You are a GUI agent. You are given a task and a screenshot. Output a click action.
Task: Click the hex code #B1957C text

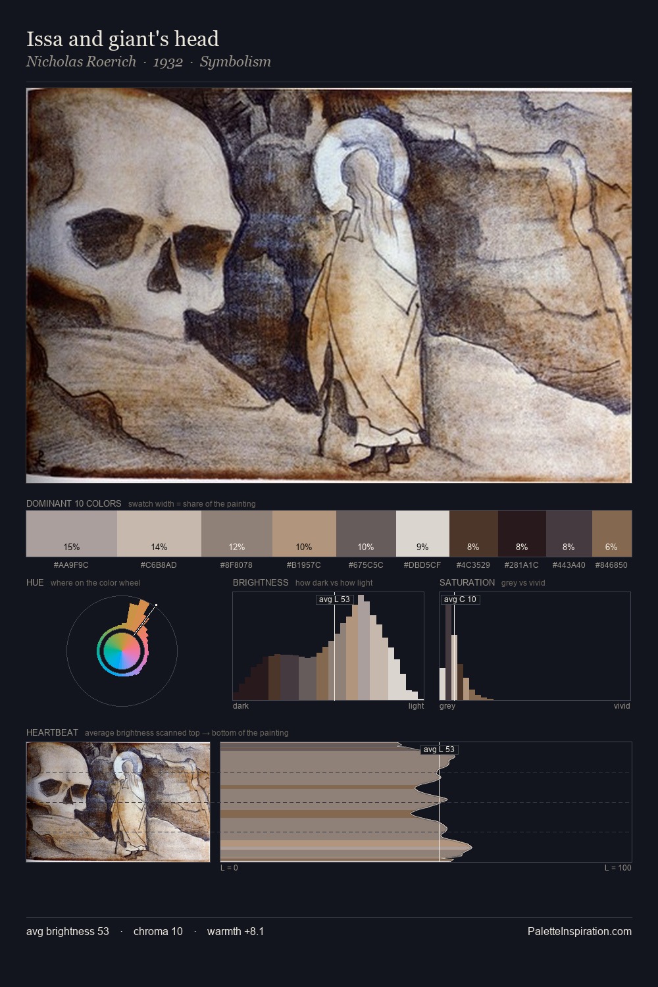tap(304, 565)
